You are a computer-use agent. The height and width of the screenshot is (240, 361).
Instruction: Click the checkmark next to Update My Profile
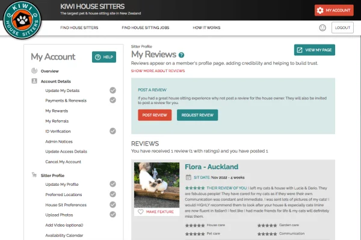pos(113,184)
